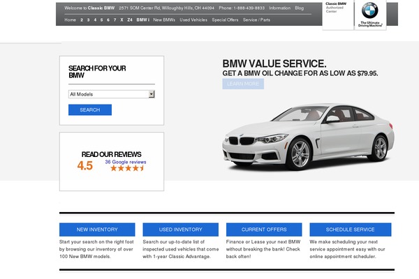
Task: Open the 6 Series menu item
Action: coord(108,20)
